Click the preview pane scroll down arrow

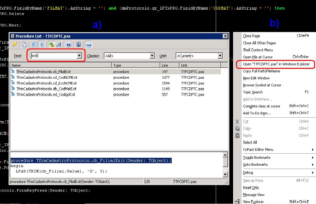[225, 174]
